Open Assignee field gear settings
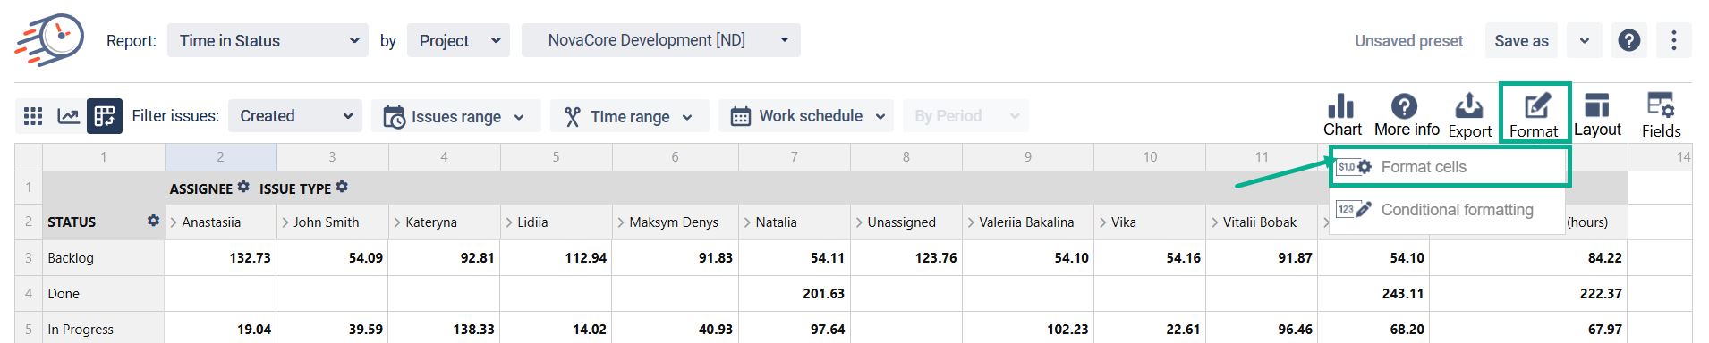 (243, 187)
